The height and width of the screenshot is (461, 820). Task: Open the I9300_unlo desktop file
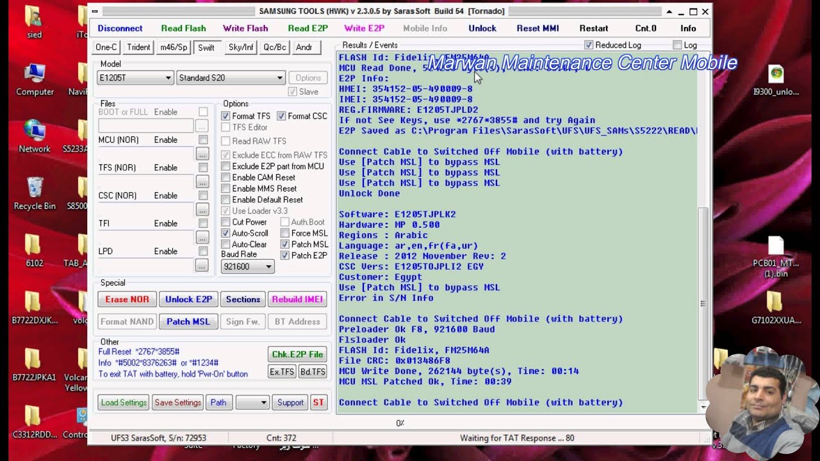[x=776, y=80]
